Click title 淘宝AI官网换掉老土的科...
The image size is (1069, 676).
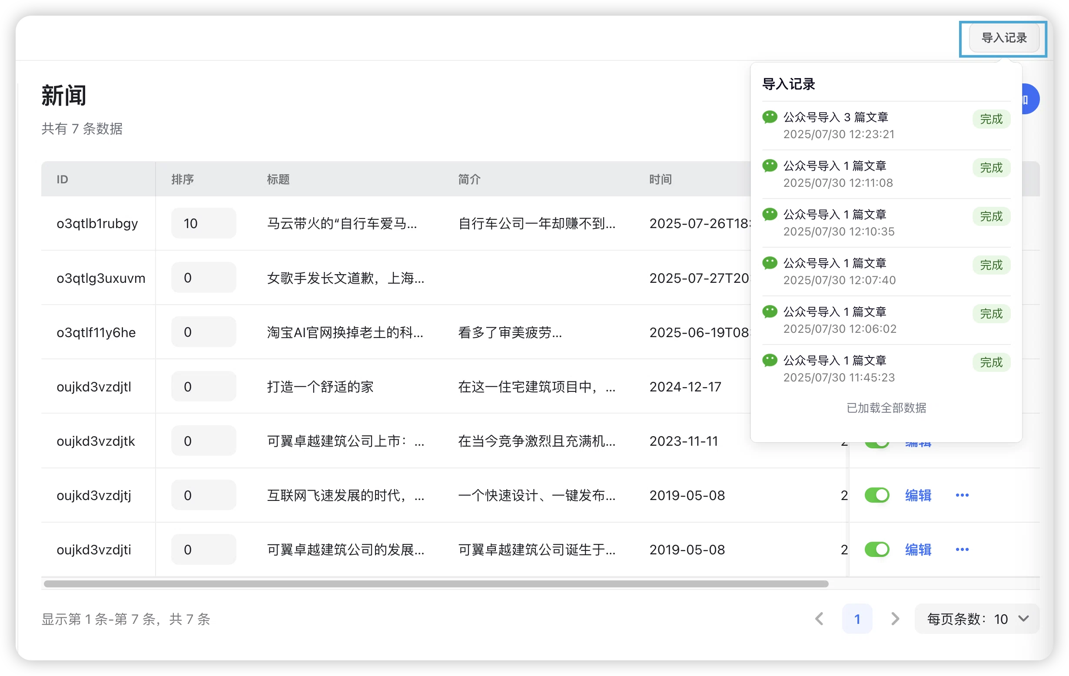(x=345, y=332)
